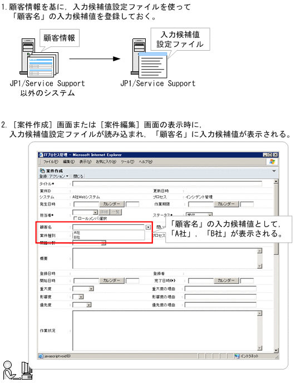Click the 発生日時 date field
This screenshot has width=296, height=383.
[x=86, y=204]
